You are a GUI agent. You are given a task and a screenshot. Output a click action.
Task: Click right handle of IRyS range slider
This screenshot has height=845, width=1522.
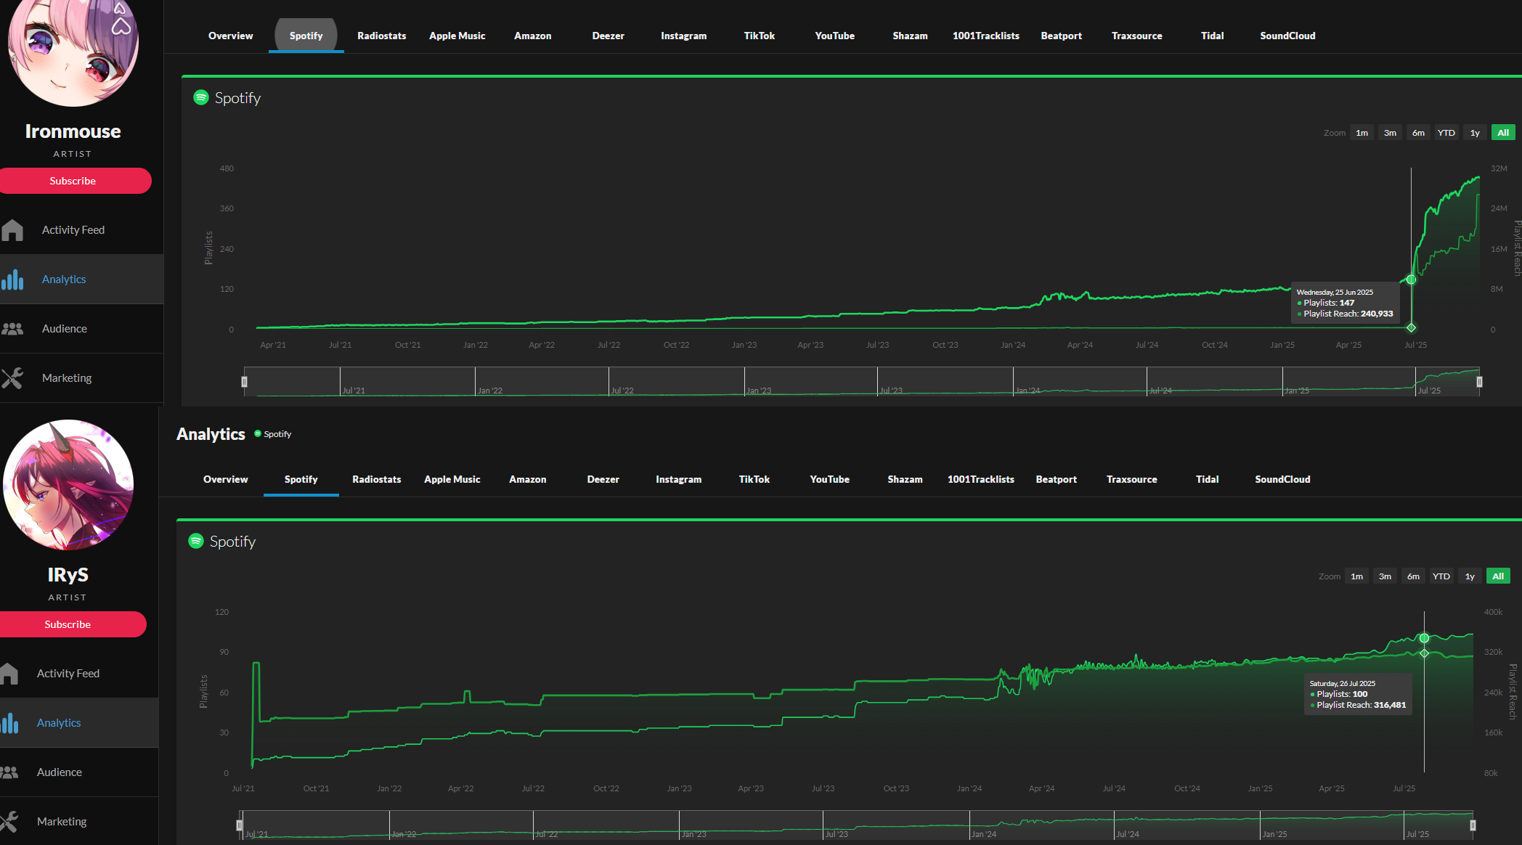1473,825
